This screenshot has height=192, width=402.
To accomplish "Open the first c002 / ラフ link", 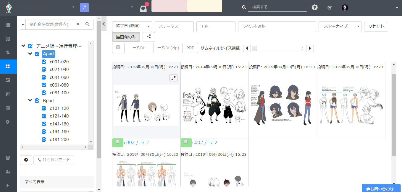I will pos(136,143).
